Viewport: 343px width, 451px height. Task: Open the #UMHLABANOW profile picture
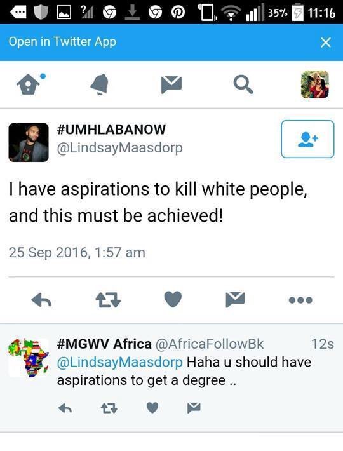pos(29,142)
